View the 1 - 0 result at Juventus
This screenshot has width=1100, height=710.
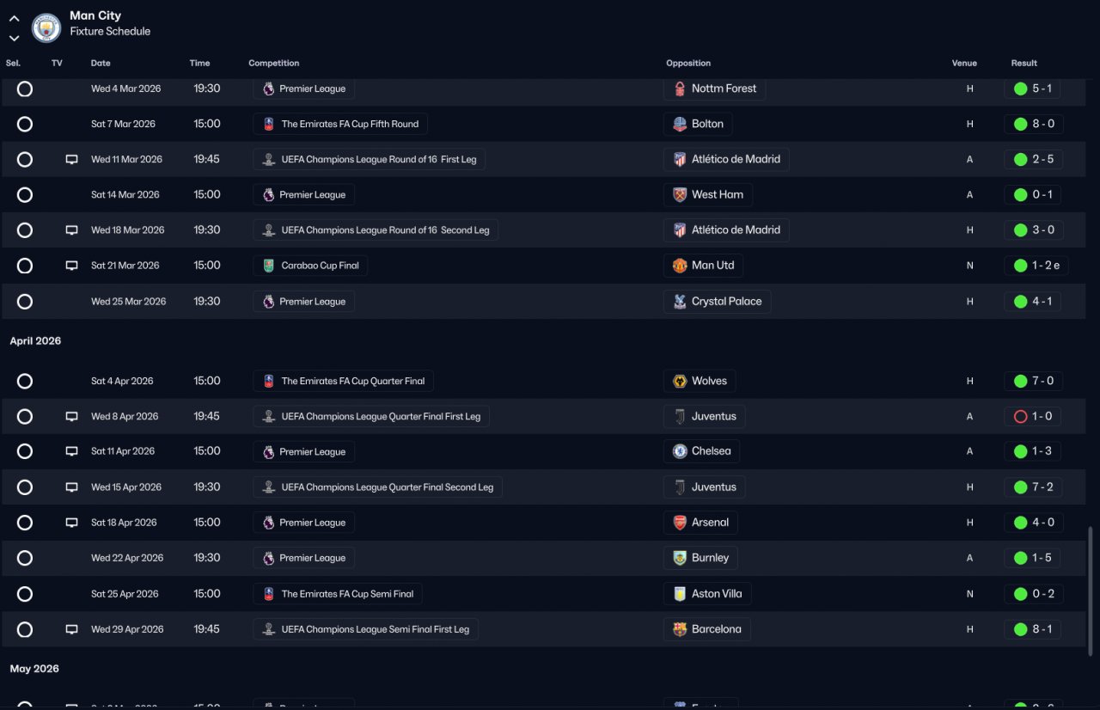[x=1033, y=416]
